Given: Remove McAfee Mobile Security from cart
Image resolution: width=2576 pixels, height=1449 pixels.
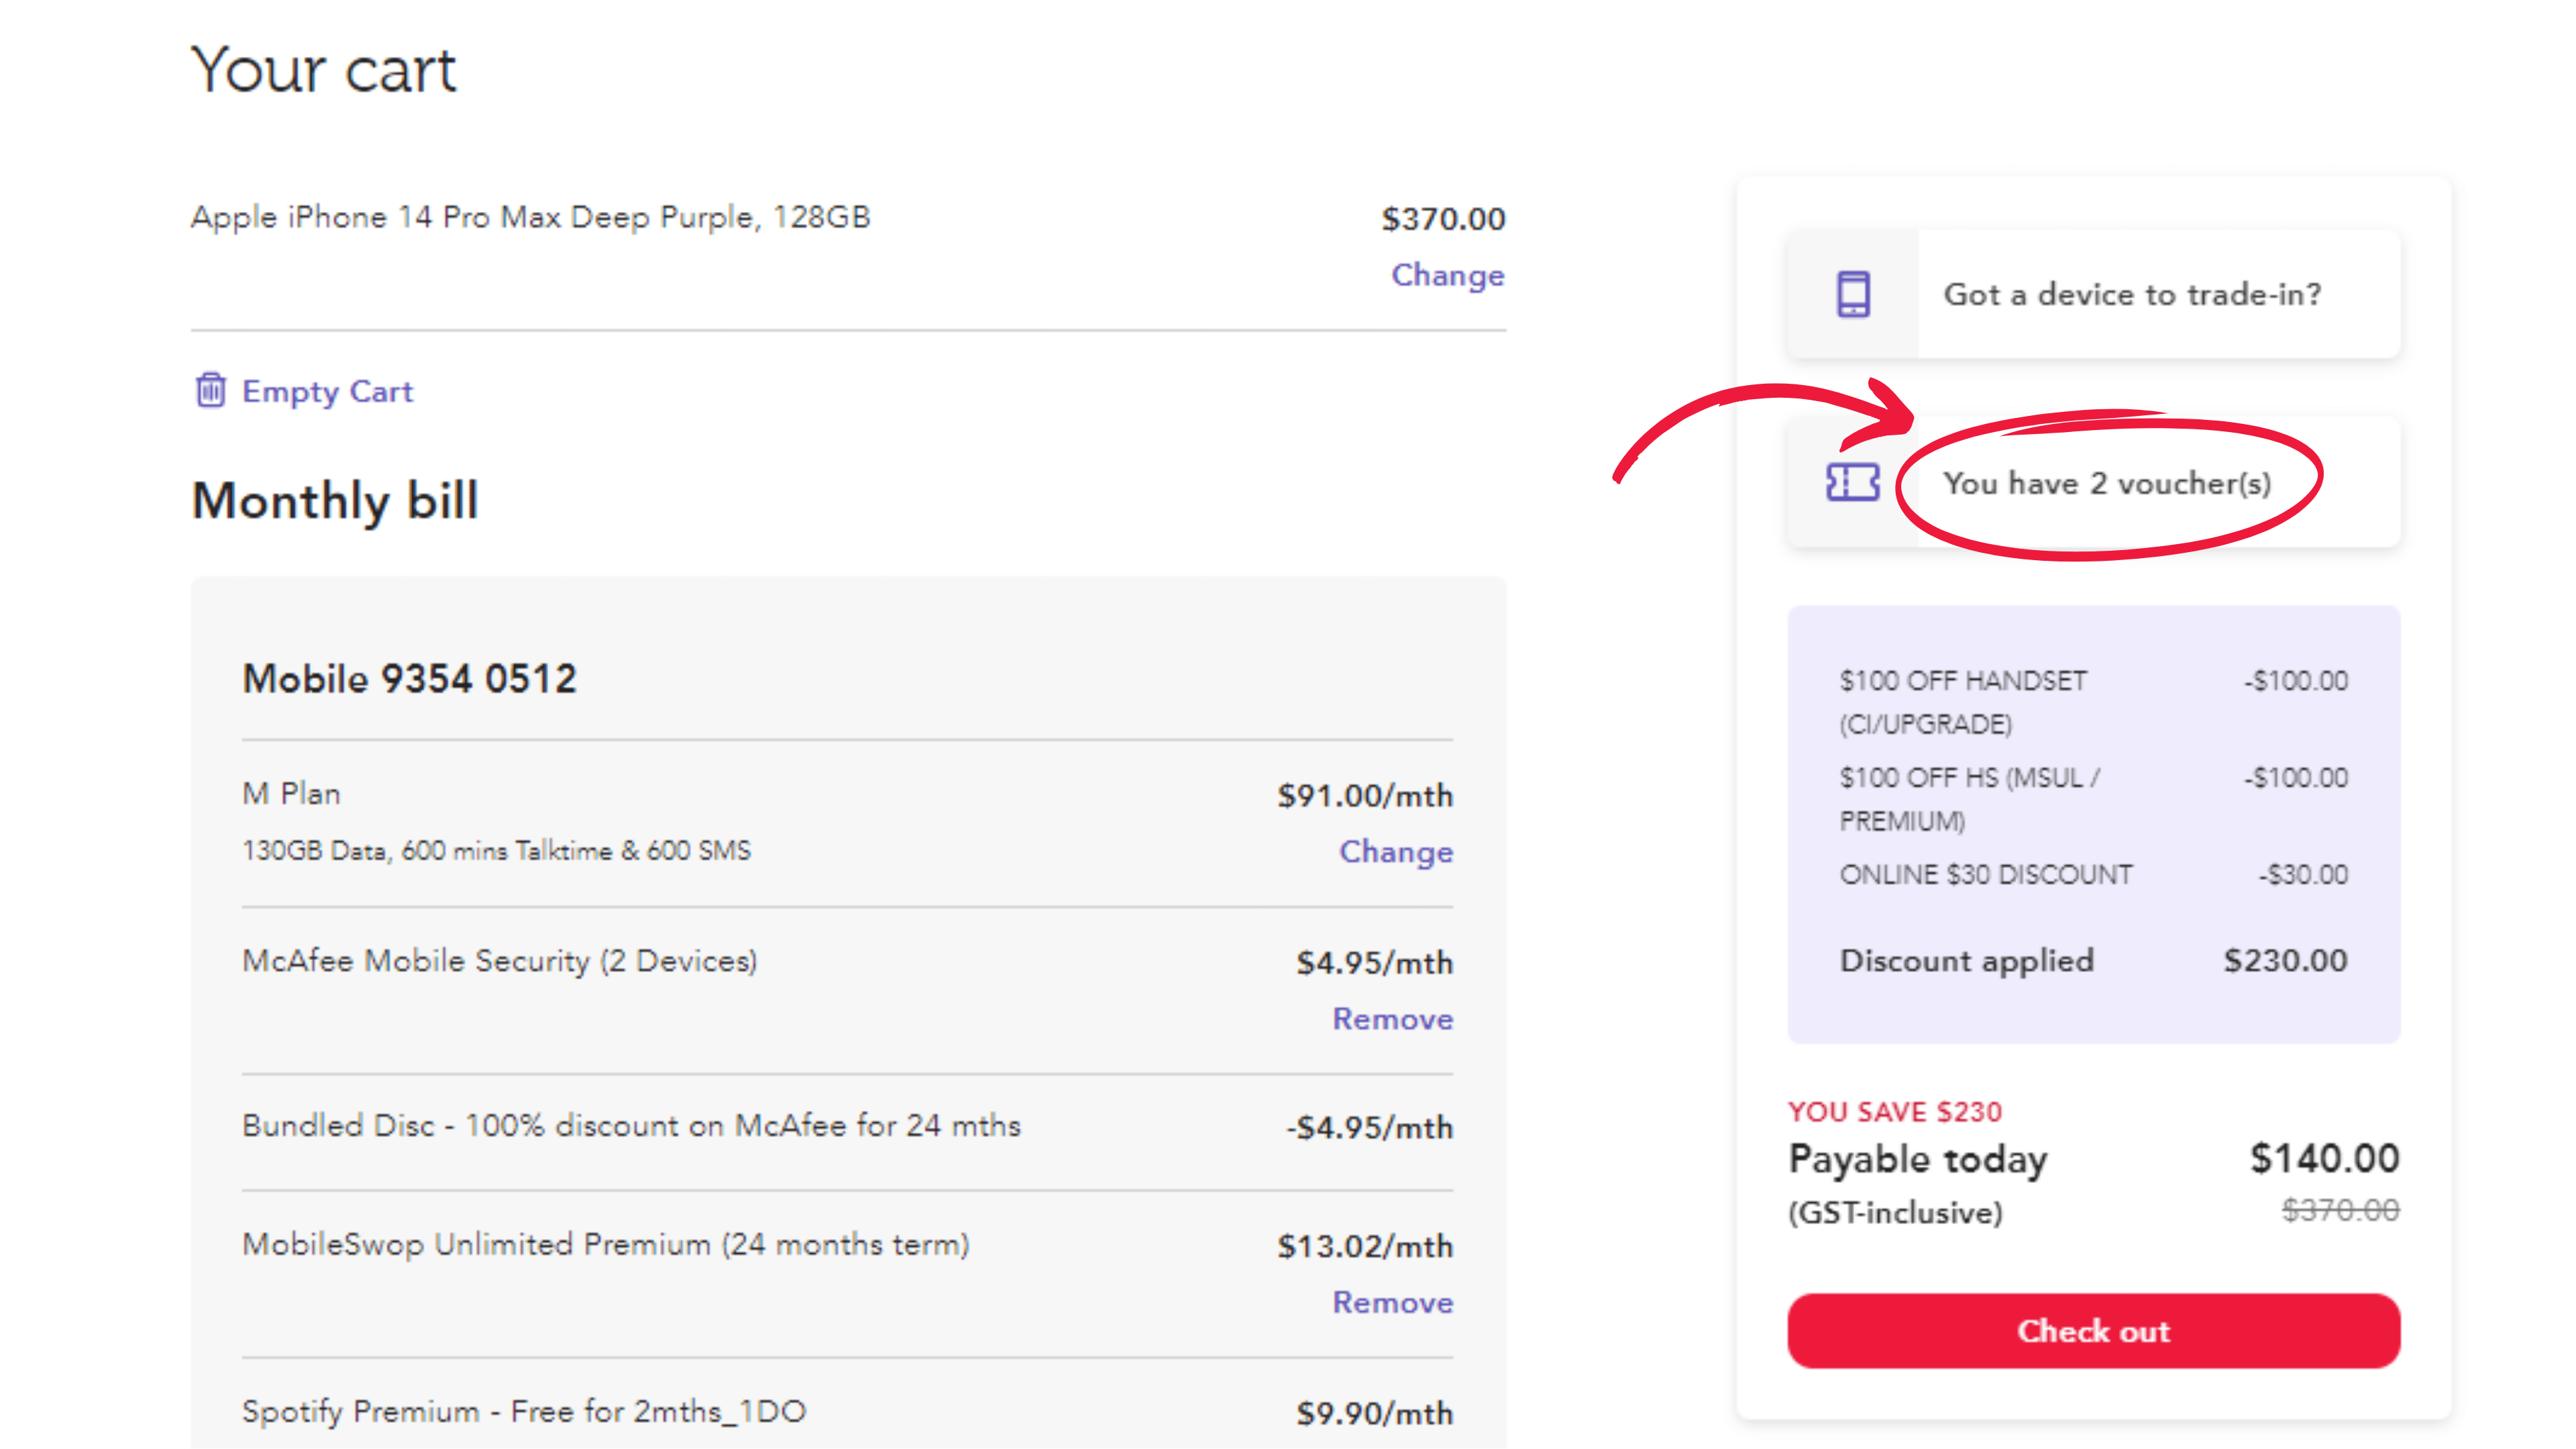Looking at the screenshot, I should point(1392,1019).
